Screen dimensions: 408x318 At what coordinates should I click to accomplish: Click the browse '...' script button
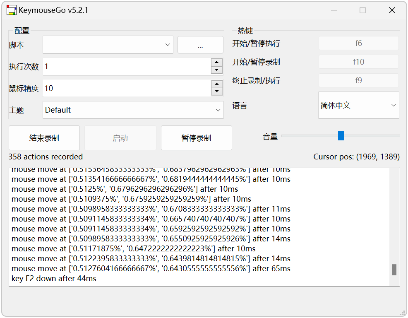200,45
